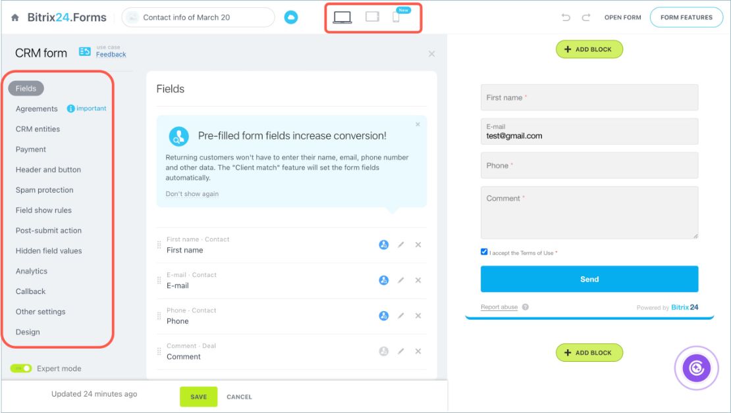Viewport: 731px width, 413px height.
Task: Click the First name preview input
Action: click(x=589, y=97)
